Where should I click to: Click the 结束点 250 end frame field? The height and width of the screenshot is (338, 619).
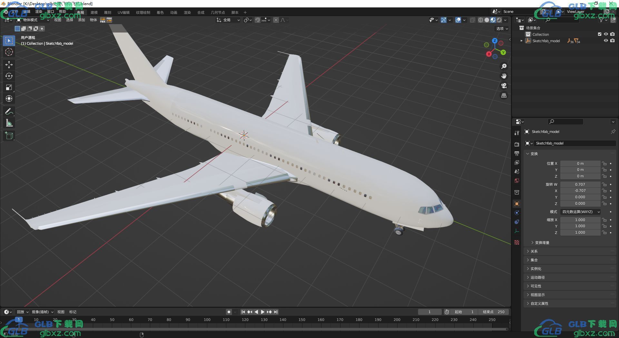click(493, 312)
